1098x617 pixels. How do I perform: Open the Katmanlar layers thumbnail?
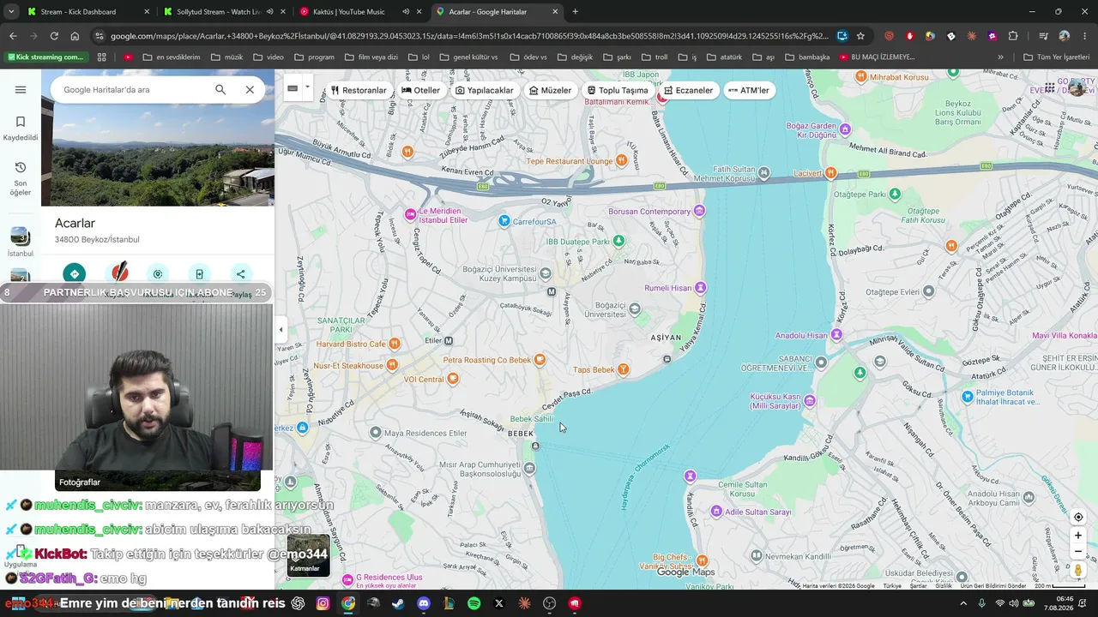[308, 555]
